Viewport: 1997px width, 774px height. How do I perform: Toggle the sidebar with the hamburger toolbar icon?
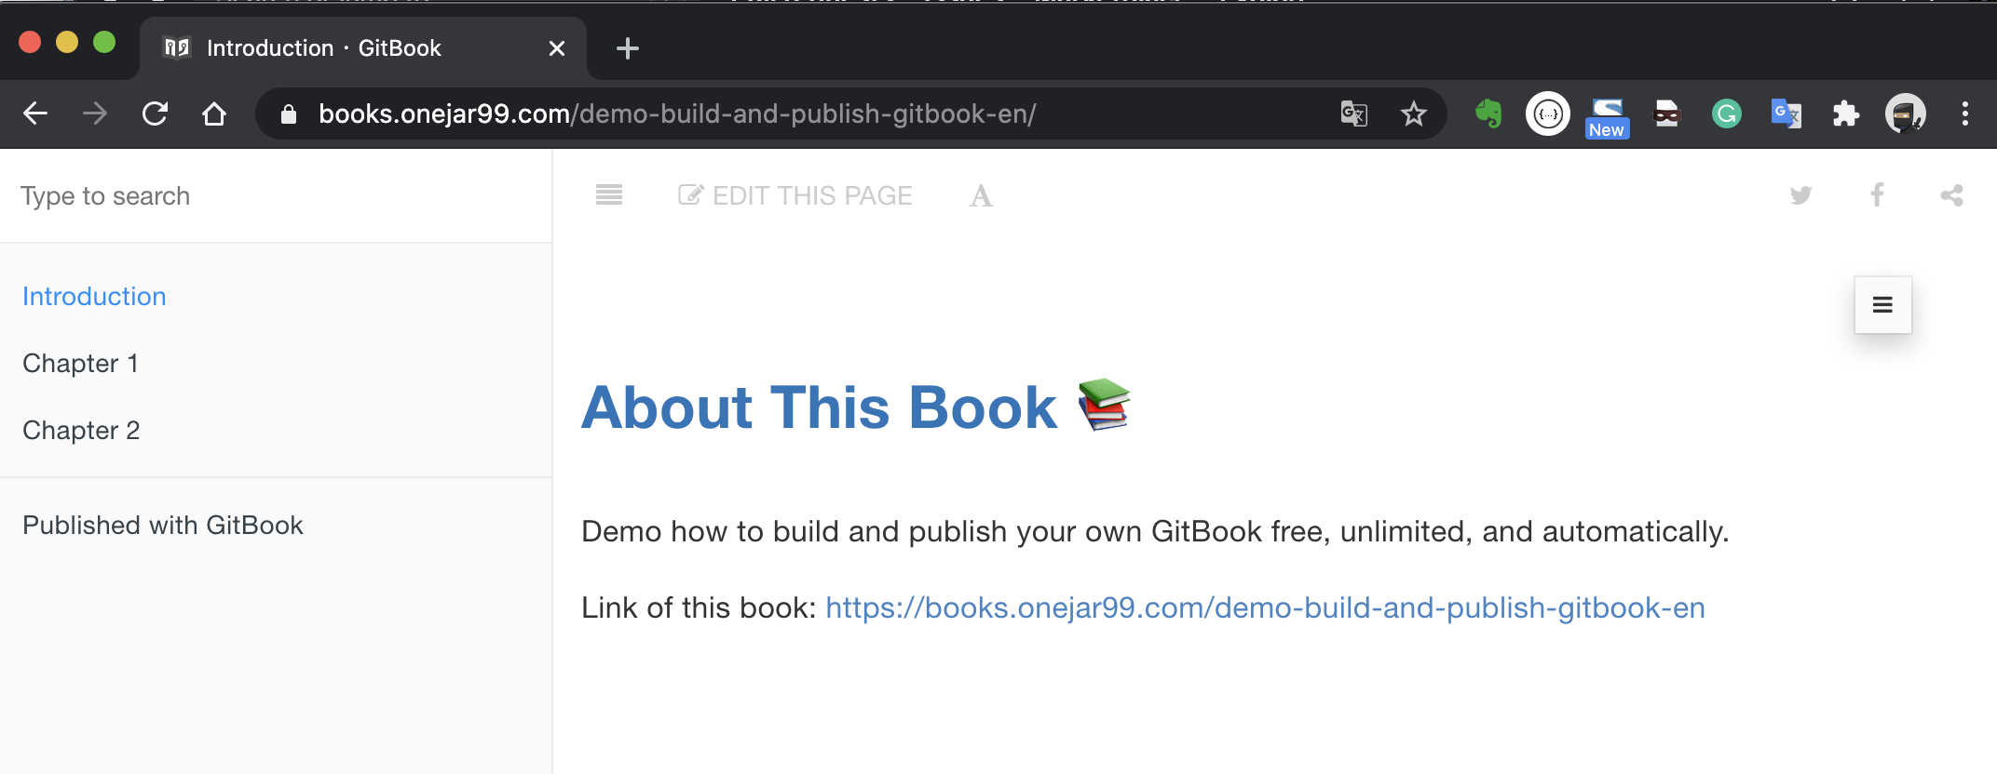609,195
